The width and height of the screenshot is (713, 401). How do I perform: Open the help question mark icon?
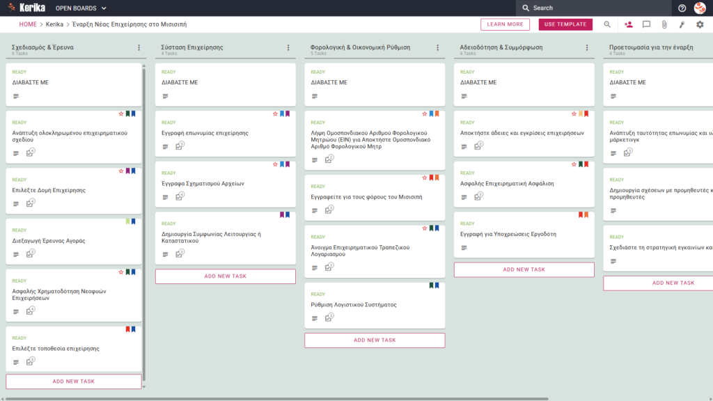click(x=682, y=8)
